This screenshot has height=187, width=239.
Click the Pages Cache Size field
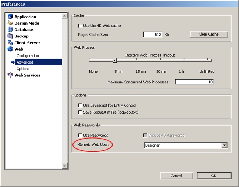click(153, 35)
